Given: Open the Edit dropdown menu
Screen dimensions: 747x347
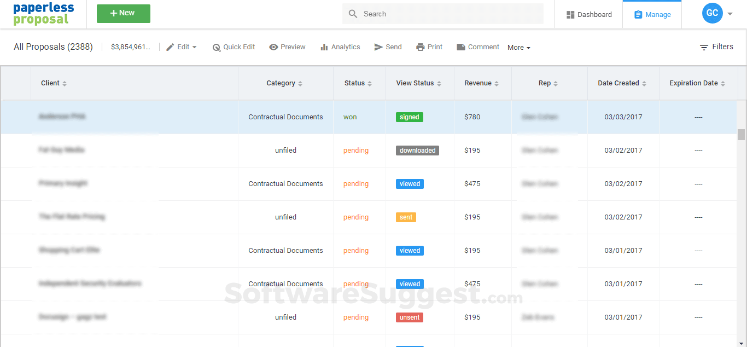Looking at the screenshot, I should tap(182, 47).
